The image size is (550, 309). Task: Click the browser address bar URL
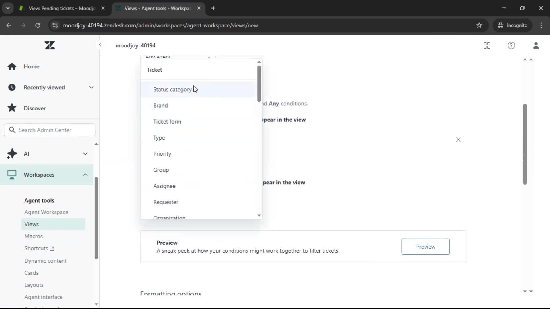[x=160, y=25]
